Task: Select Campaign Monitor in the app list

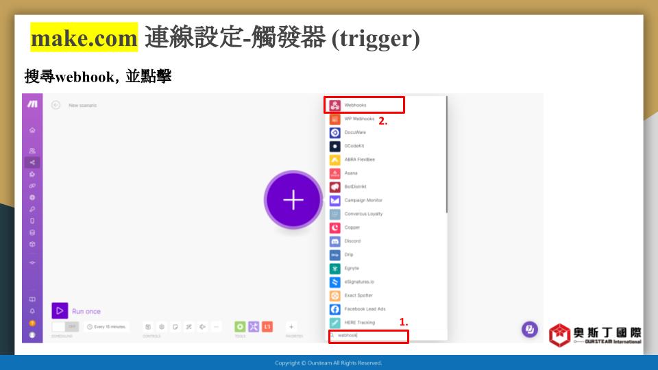Action: (386, 200)
